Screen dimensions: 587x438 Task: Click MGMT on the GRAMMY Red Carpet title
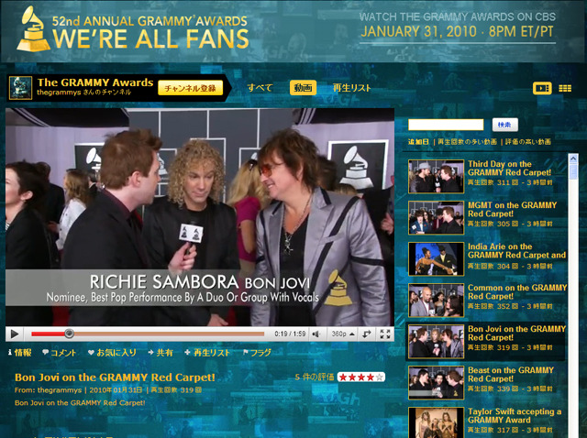click(512, 210)
